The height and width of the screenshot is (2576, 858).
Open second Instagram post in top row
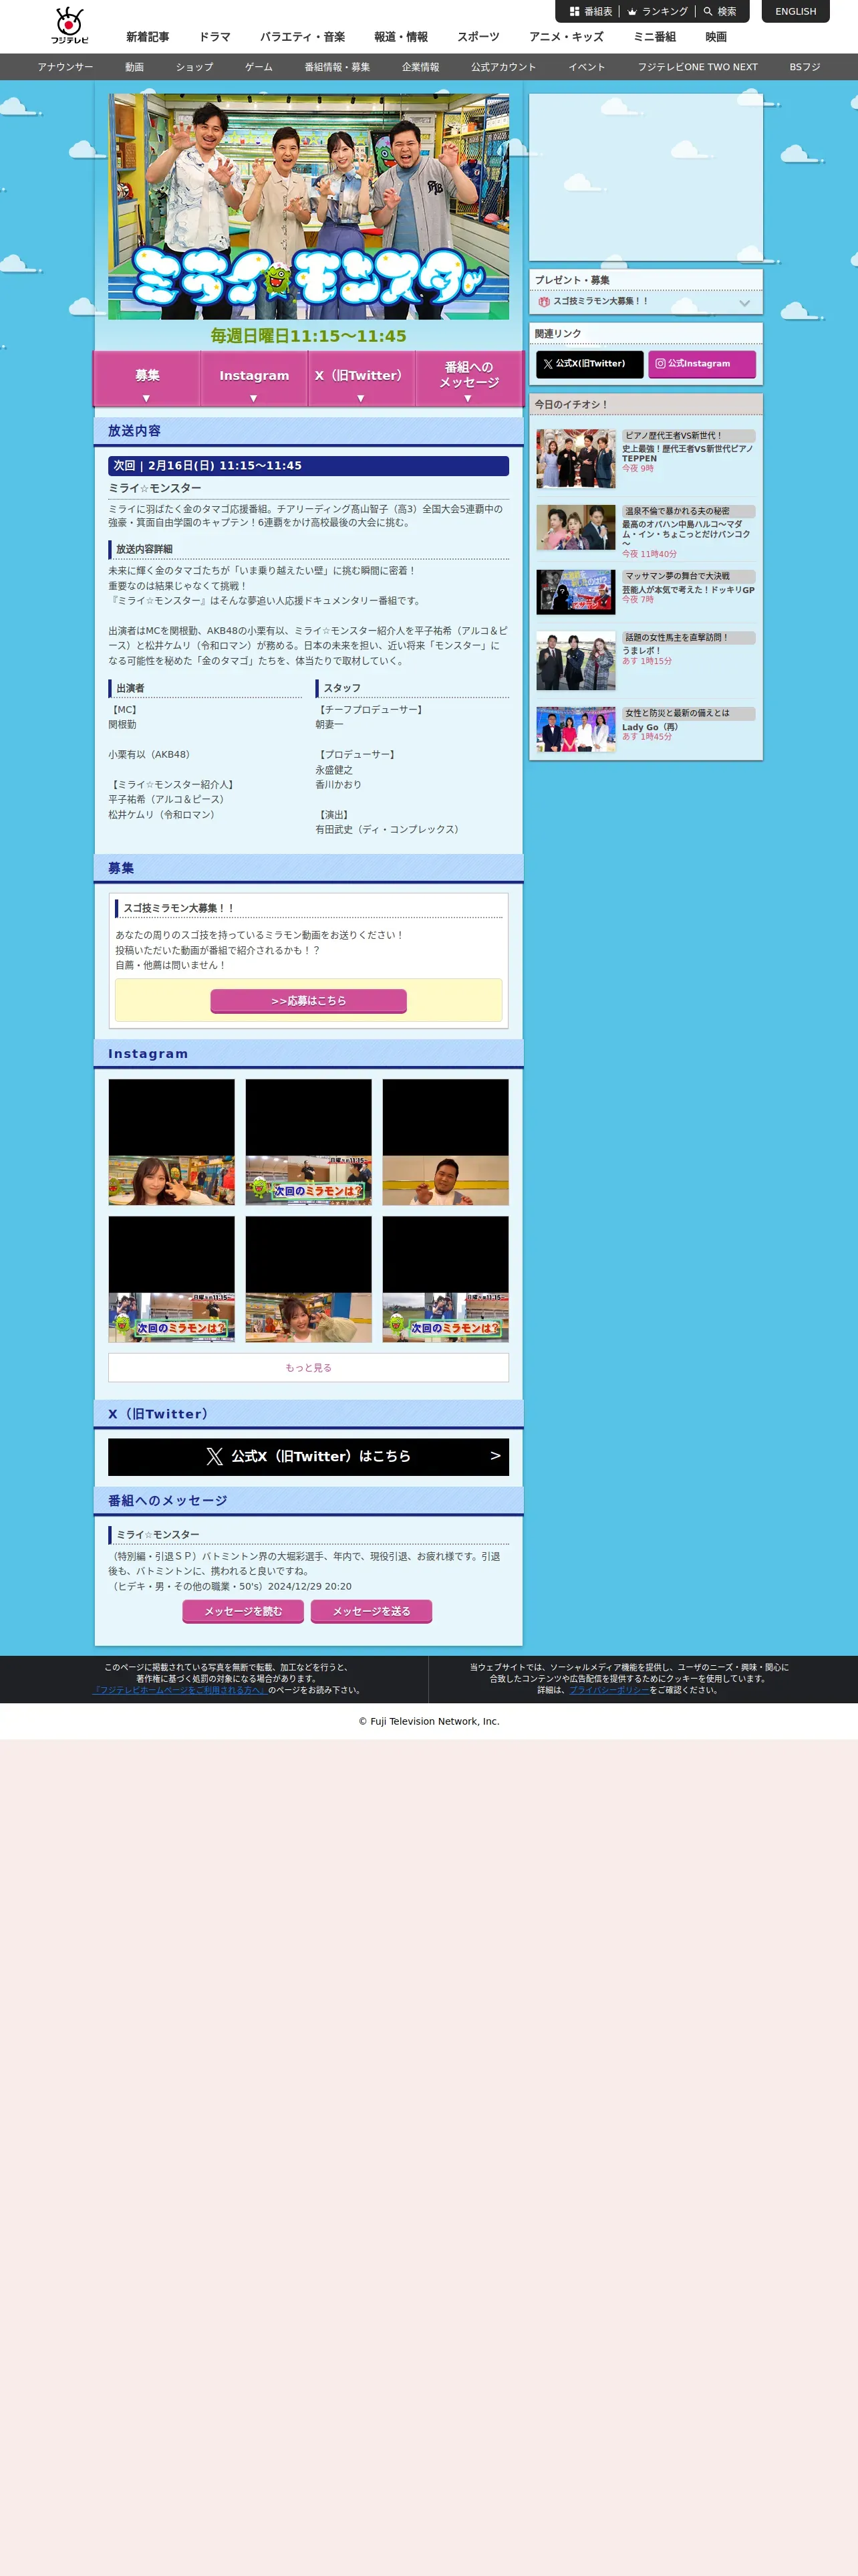point(309,1142)
